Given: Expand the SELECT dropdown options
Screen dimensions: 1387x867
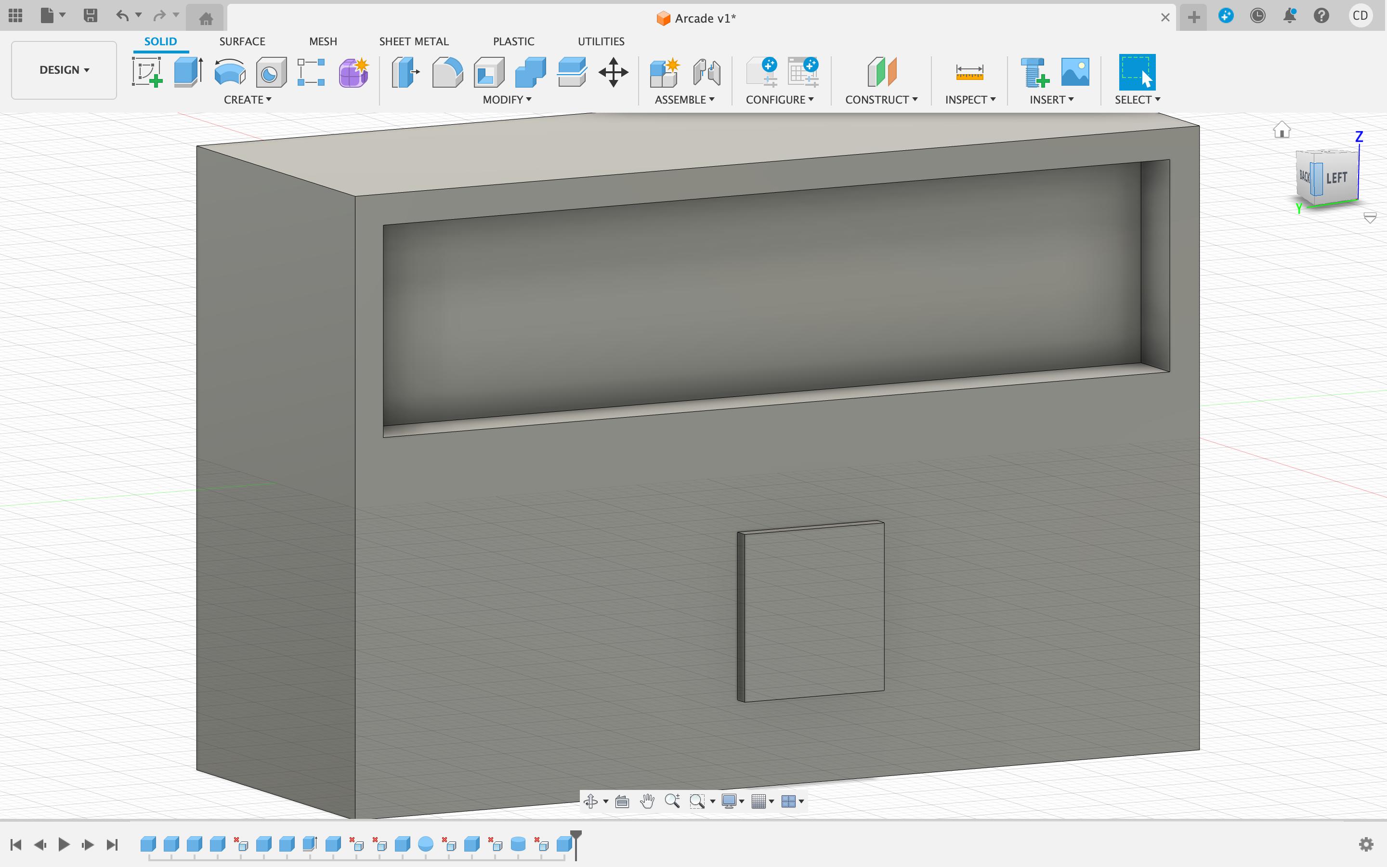Looking at the screenshot, I should [1156, 99].
